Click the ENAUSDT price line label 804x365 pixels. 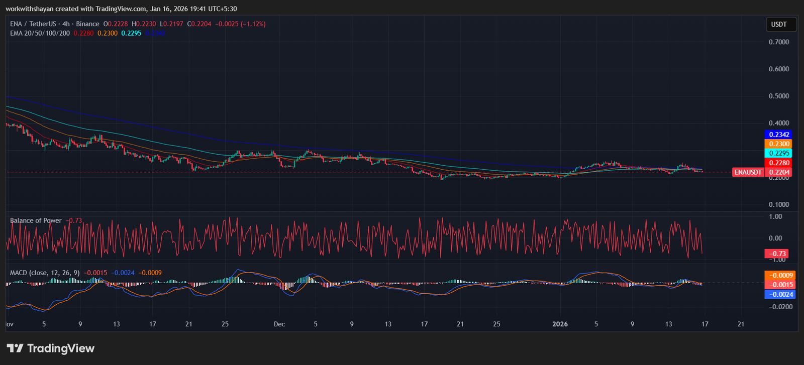click(x=748, y=172)
